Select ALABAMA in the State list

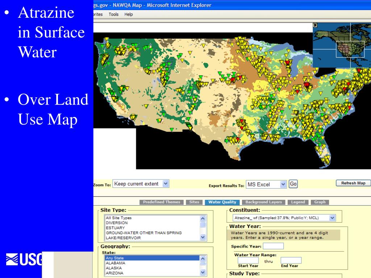coord(152,263)
